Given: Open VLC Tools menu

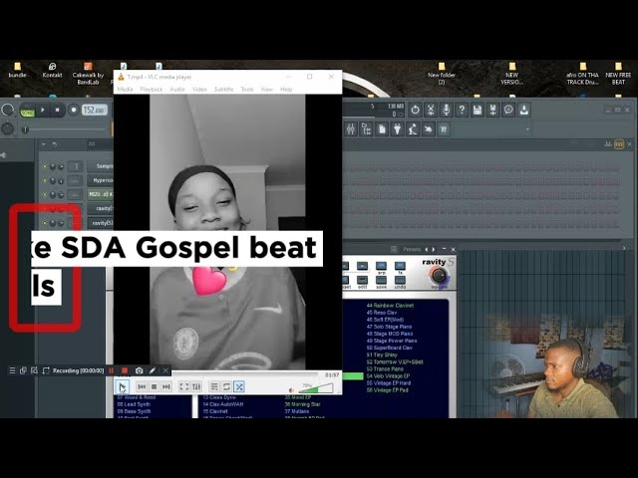Looking at the screenshot, I should pos(247,90).
